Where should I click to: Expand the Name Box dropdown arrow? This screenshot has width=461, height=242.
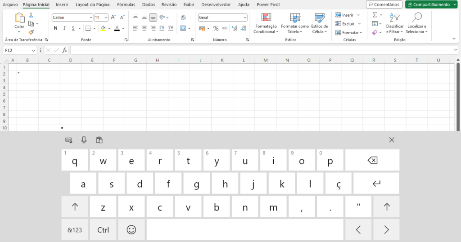33,50
